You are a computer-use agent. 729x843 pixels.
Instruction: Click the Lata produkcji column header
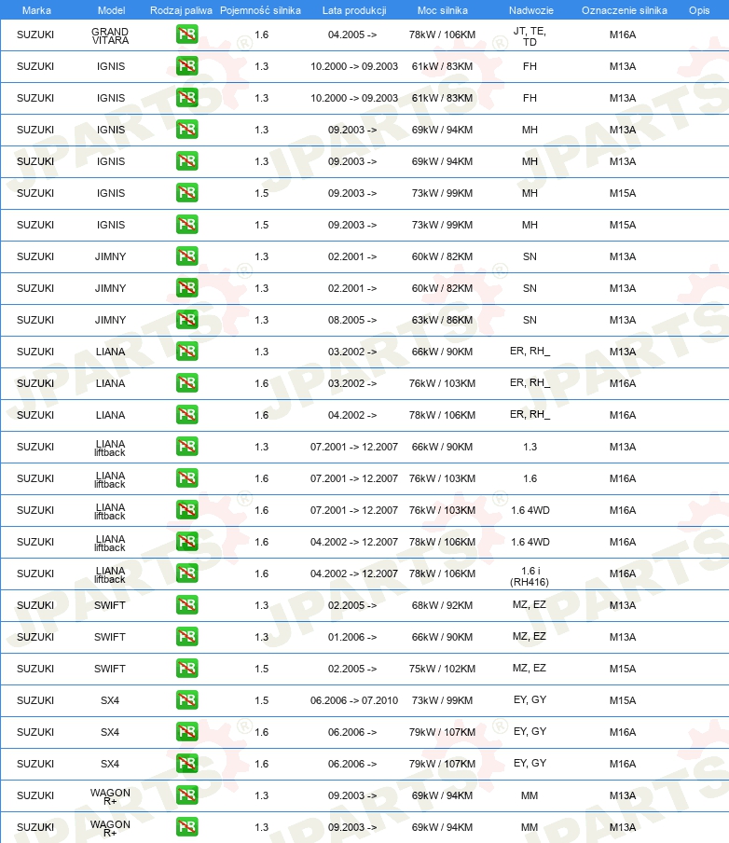pos(354,10)
